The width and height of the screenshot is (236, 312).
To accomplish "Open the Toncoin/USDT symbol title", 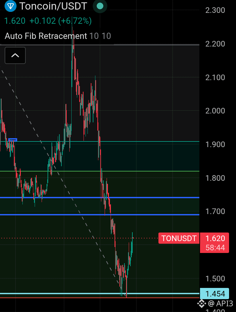I will pos(53,6).
